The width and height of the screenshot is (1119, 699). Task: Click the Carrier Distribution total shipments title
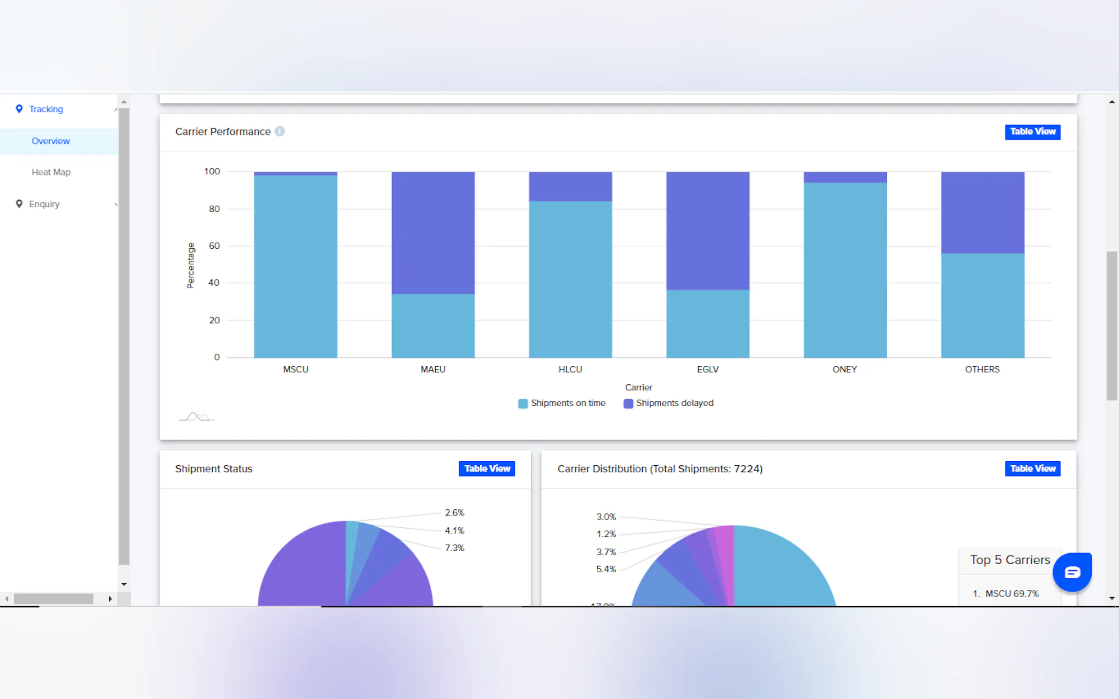pyautogui.click(x=660, y=469)
